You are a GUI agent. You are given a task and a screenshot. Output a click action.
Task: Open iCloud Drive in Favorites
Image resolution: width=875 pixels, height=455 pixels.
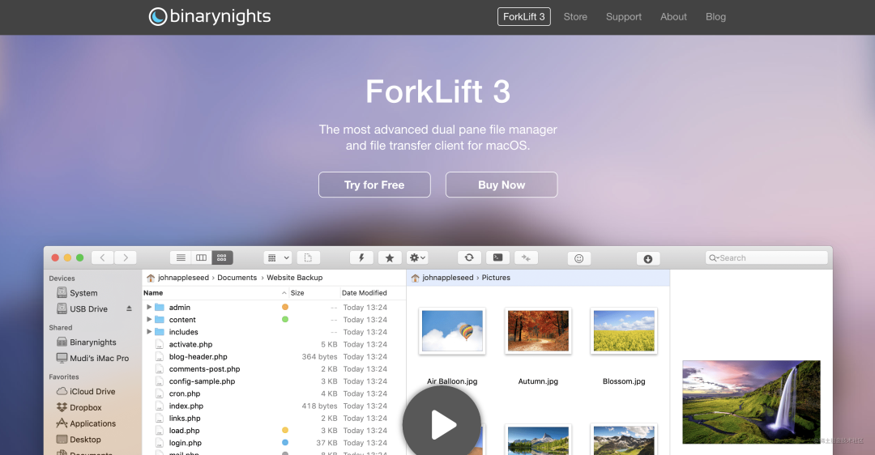pos(86,391)
